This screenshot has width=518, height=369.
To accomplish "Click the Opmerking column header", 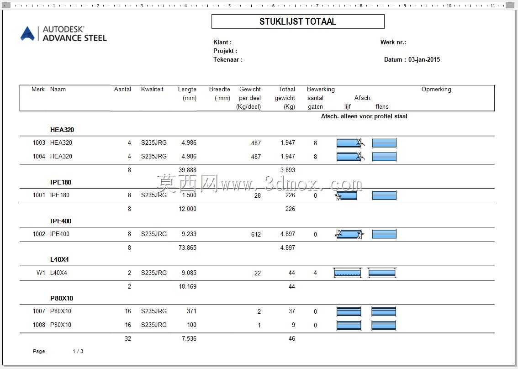I will (436, 89).
